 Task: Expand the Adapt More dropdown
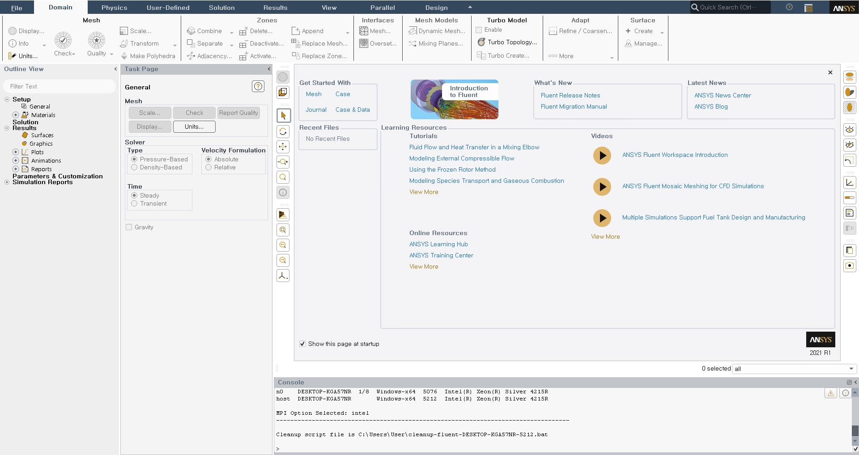tap(612, 57)
